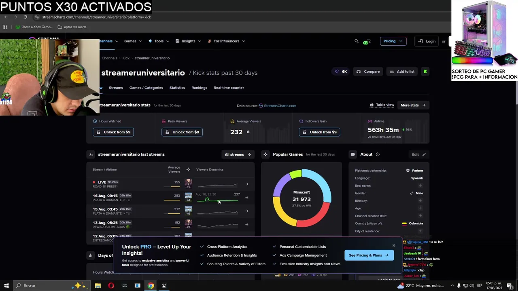Go back with the browser back arrow
Image resolution: width=518 pixels, height=291 pixels.
click(6, 17)
